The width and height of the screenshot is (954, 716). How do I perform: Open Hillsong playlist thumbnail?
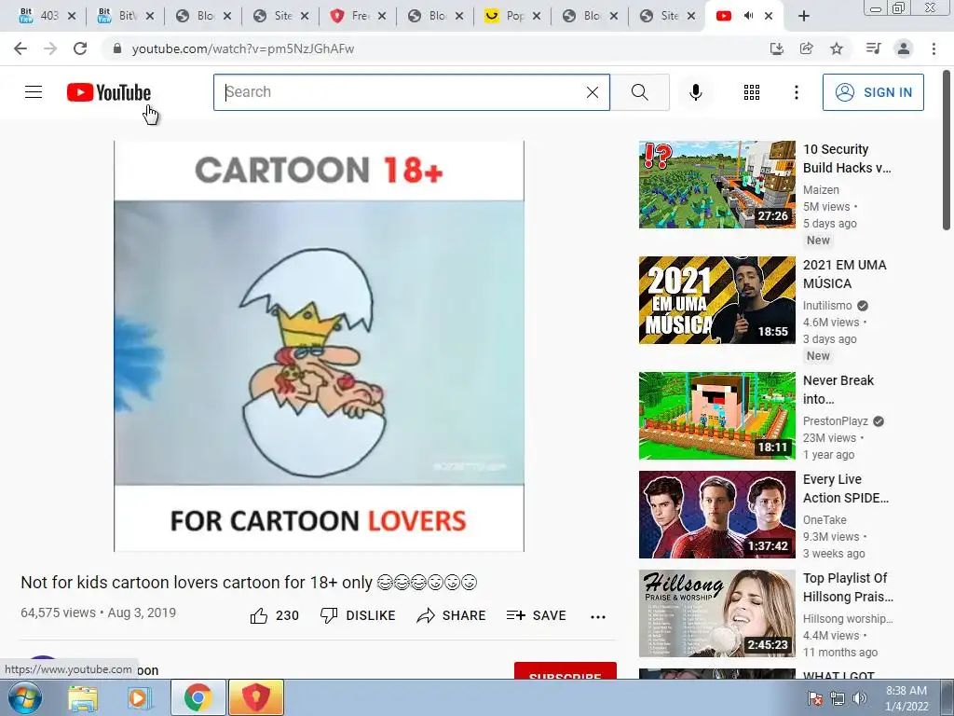pyautogui.click(x=716, y=613)
